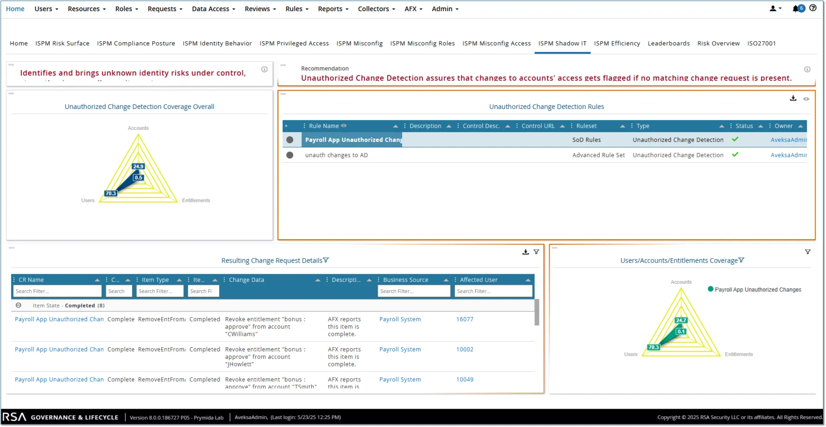This screenshot has height=427, width=826.
Task: Click info icon beside 'Identifies and brings' text
Action: click(264, 69)
